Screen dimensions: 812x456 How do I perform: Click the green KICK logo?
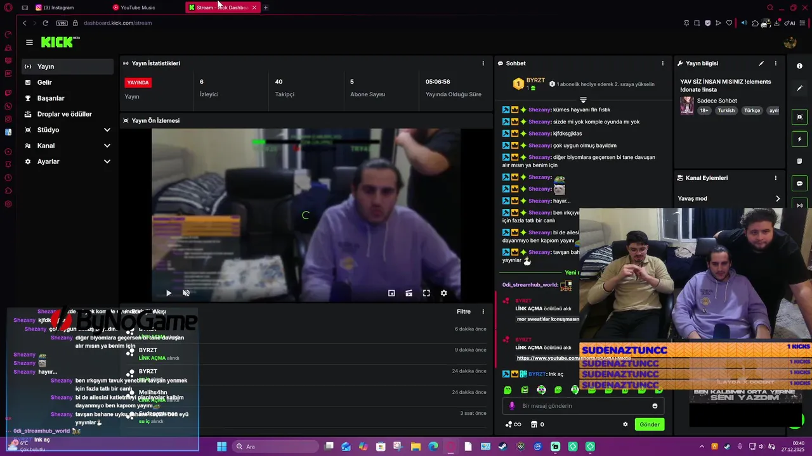tap(60, 42)
